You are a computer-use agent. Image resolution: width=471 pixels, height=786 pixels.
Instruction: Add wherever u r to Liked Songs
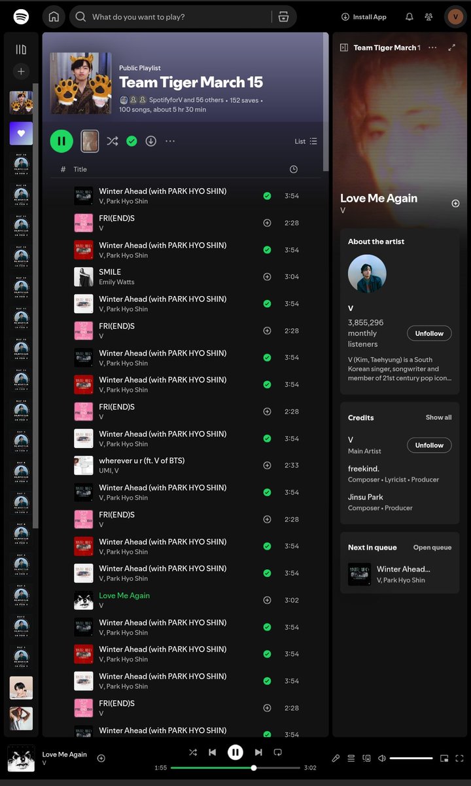[267, 465]
